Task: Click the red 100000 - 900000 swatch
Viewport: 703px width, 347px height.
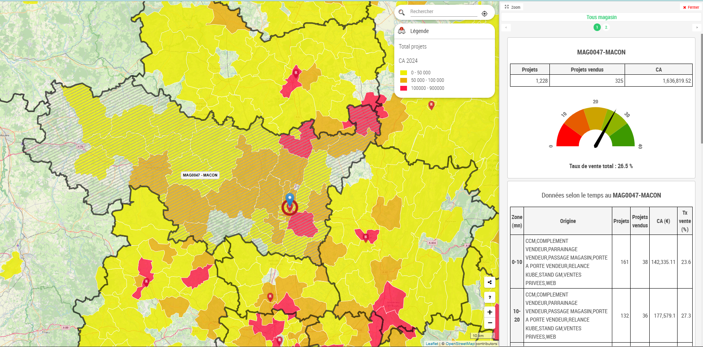Action: coord(403,88)
